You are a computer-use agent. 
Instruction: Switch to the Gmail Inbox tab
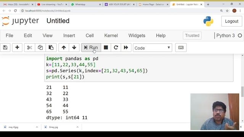click(x=18, y=5)
